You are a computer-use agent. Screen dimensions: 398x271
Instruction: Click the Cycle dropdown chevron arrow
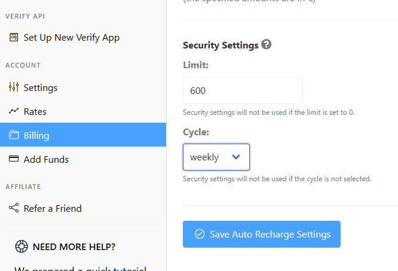coord(236,157)
